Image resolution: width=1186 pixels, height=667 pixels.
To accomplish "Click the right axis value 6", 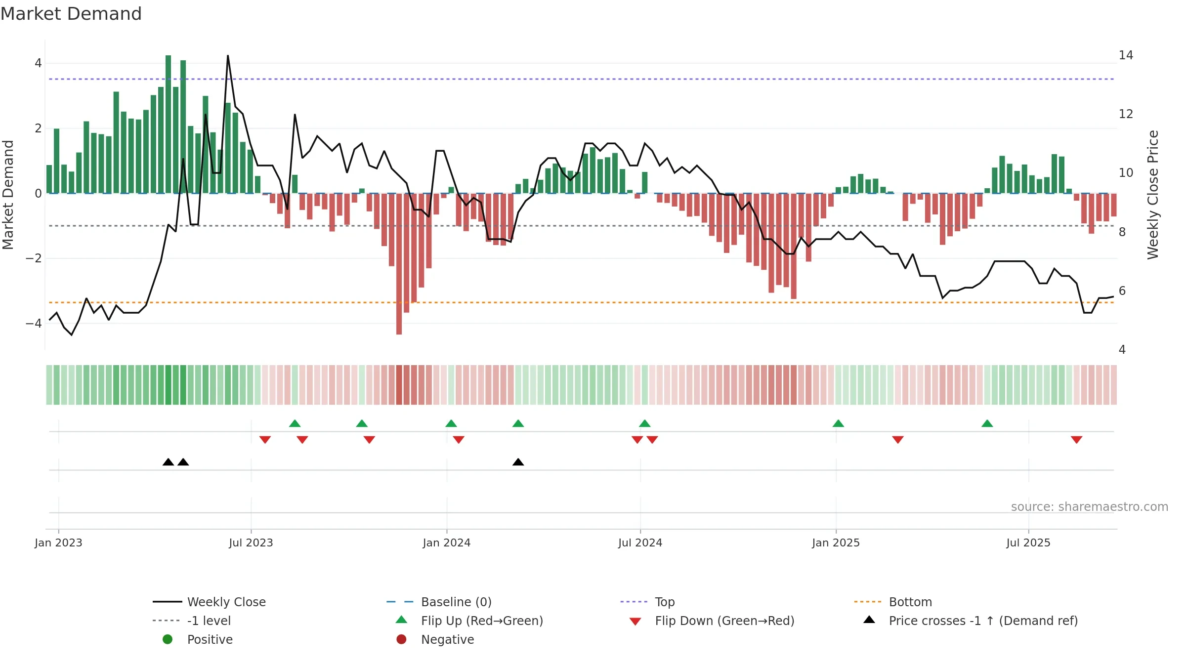I will (x=1122, y=291).
